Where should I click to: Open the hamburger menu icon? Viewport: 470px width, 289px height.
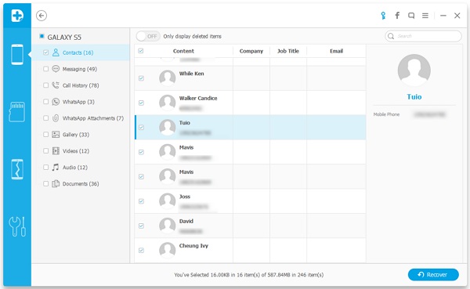click(x=425, y=16)
